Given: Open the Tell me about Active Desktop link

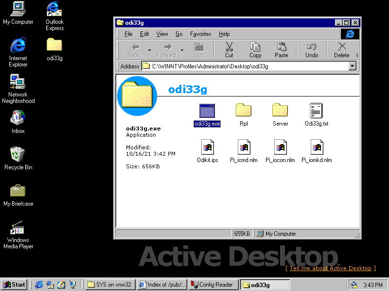Looking at the screenshot, I should pos(331,268).
